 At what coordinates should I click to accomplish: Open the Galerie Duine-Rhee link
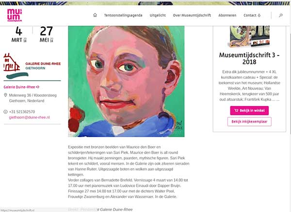[x=19, y=87]
